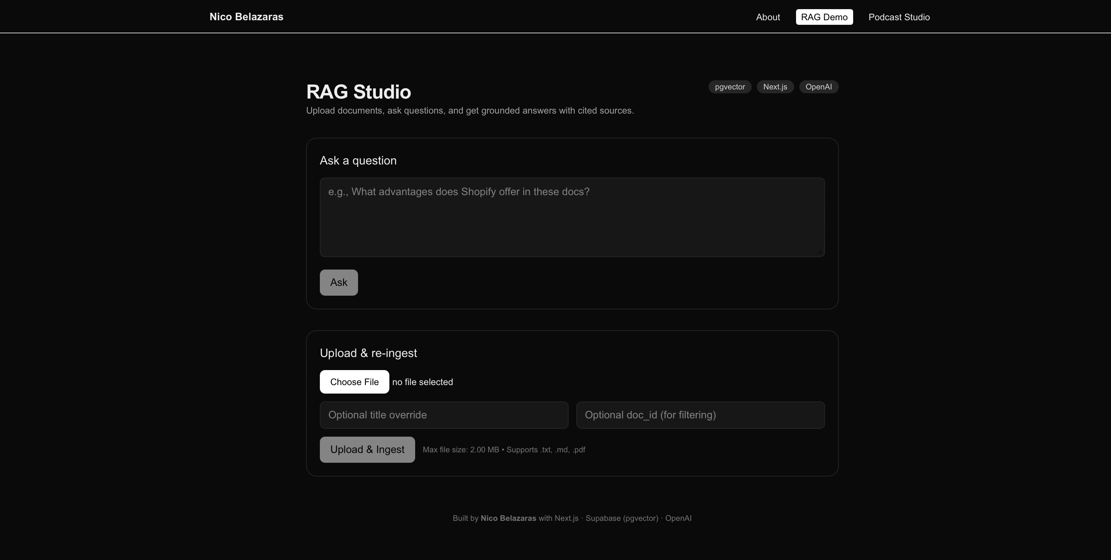Focus the Optional doc_id filtering field
Screen dimensions: 1111x560
click(700, 415)
